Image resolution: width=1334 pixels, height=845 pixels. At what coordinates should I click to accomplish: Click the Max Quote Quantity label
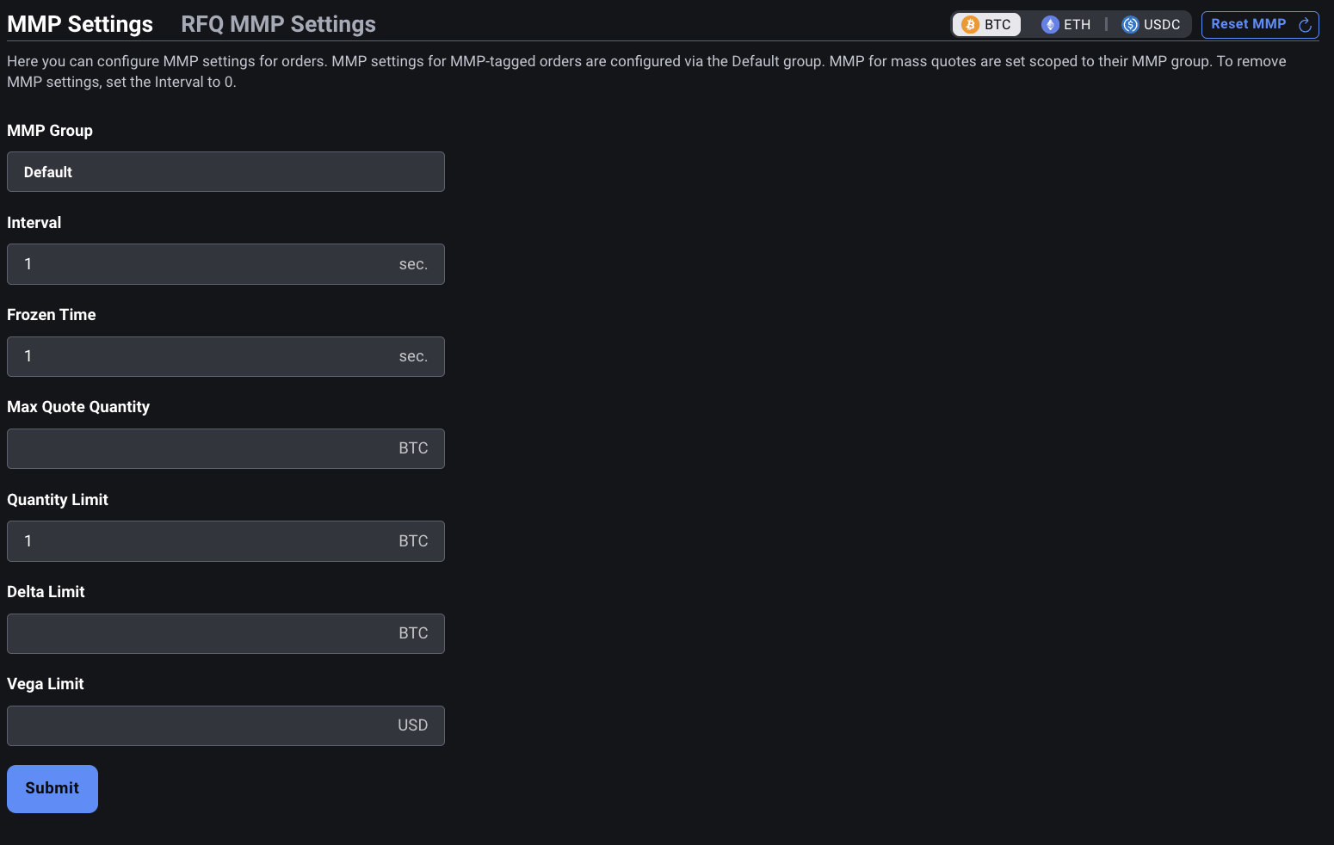coord(78,407)
